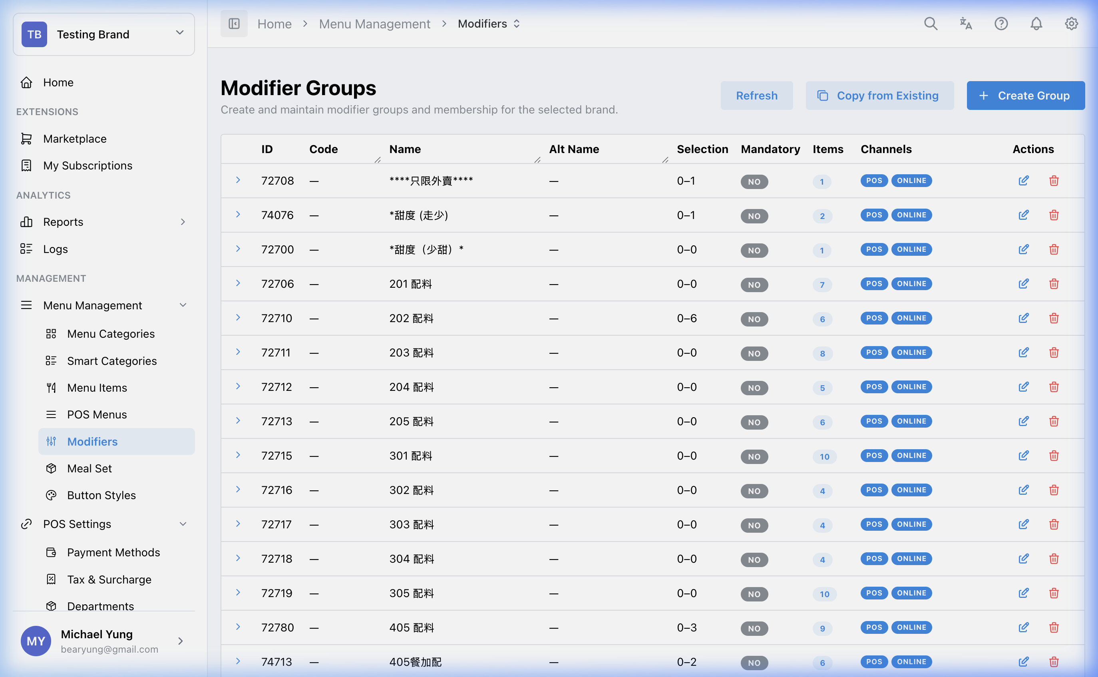The image size is (1098, 677).
Task: Navigate to Menu Items
Action: point(97,387)
